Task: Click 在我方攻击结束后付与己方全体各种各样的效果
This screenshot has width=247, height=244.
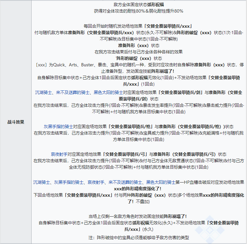Action: pyautogui.click(x=138, y=52)
